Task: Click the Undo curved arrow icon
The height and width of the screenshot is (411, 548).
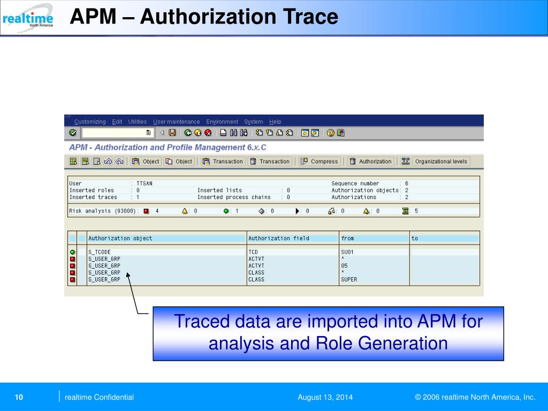Action: [108, 161]
